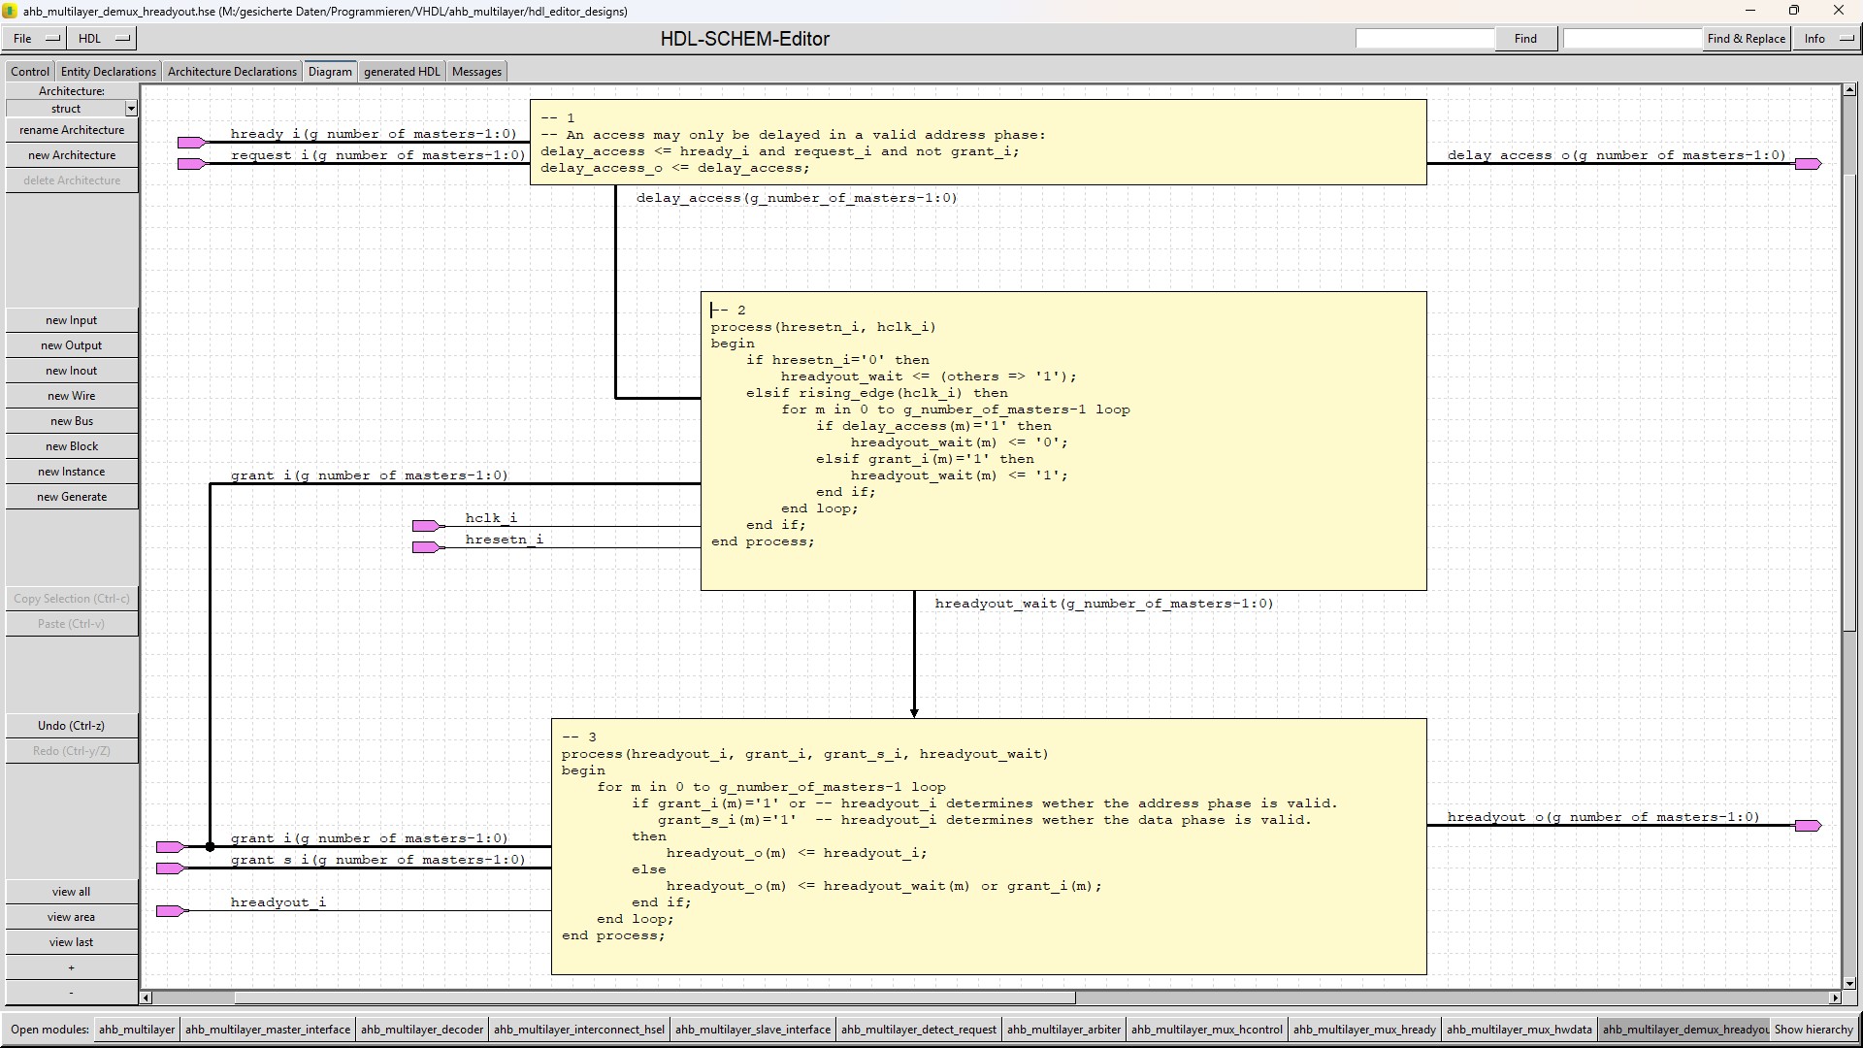Screen dimensions: 1863x1048
Task: Switch to the generated HDL tab
Action: tap(402, 72)
